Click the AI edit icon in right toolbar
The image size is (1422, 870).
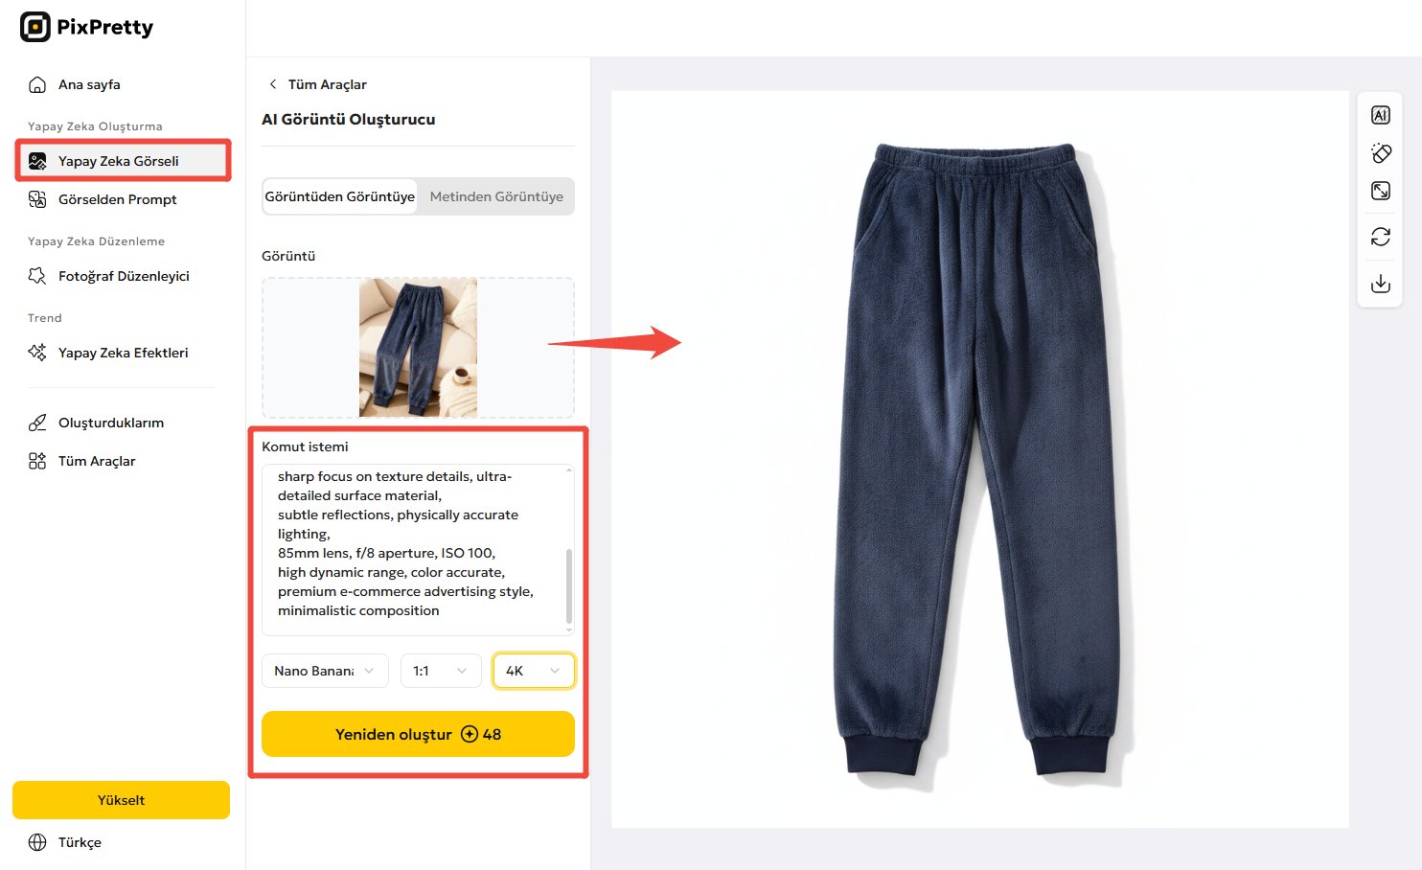pyautogui.click(x=1380, y=115)
